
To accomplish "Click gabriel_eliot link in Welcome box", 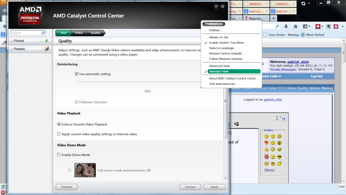I will 298,62.
